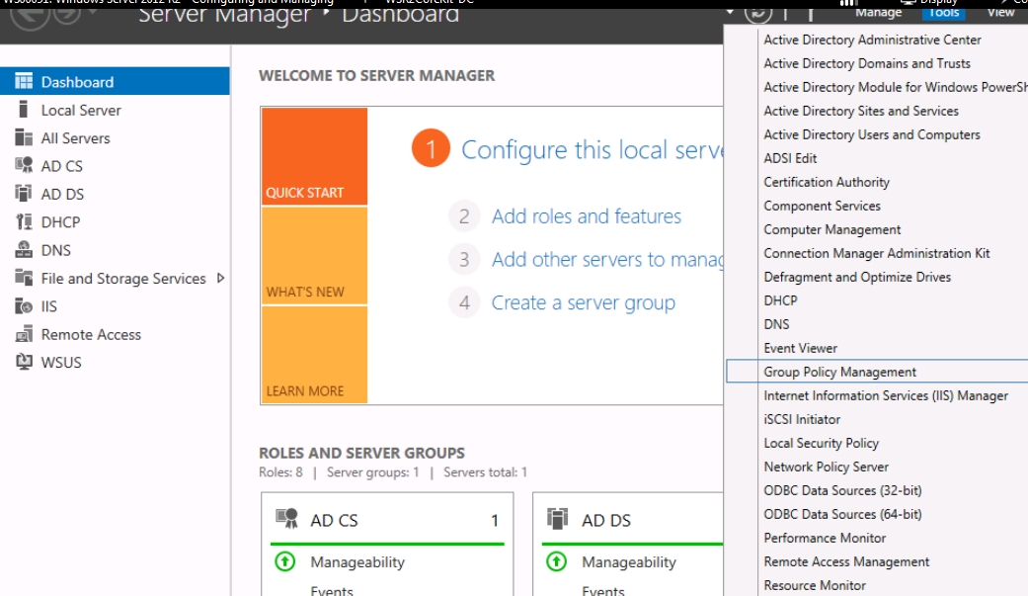The image size is (1028, 596).
Task: Click Manageability in AD DS tile
Action: coord(629,561)
